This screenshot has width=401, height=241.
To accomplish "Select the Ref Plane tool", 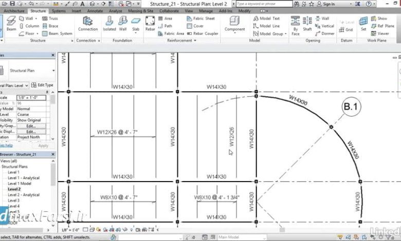I will (382, 26).
